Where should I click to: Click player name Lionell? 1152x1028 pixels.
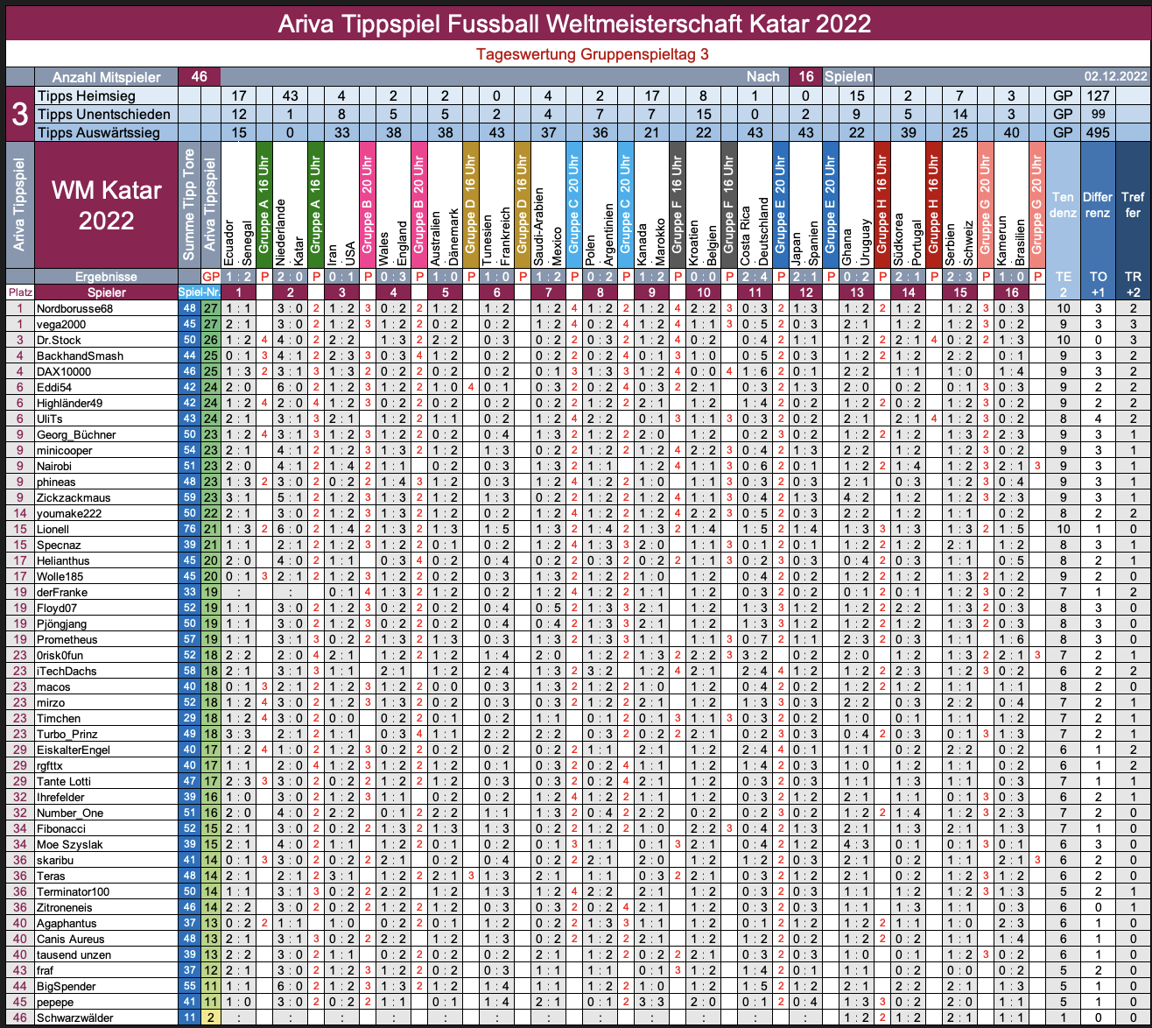[x=53, y=529]
